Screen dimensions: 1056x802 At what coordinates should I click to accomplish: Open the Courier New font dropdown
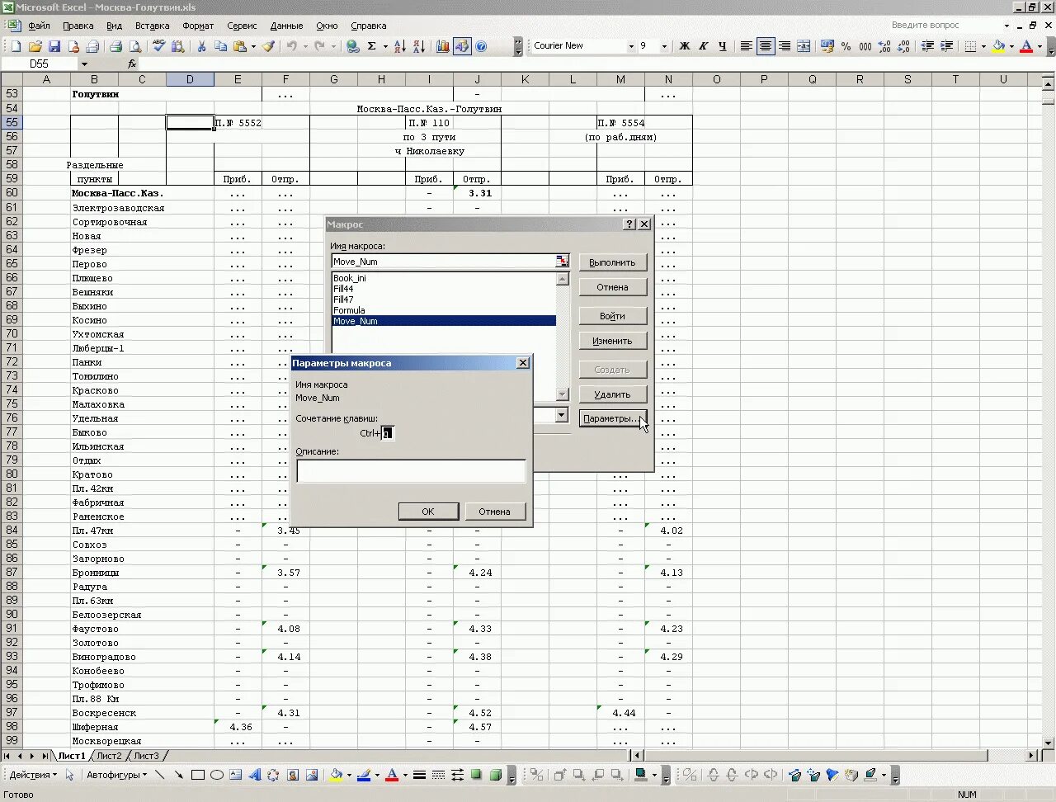pos(631,46)
